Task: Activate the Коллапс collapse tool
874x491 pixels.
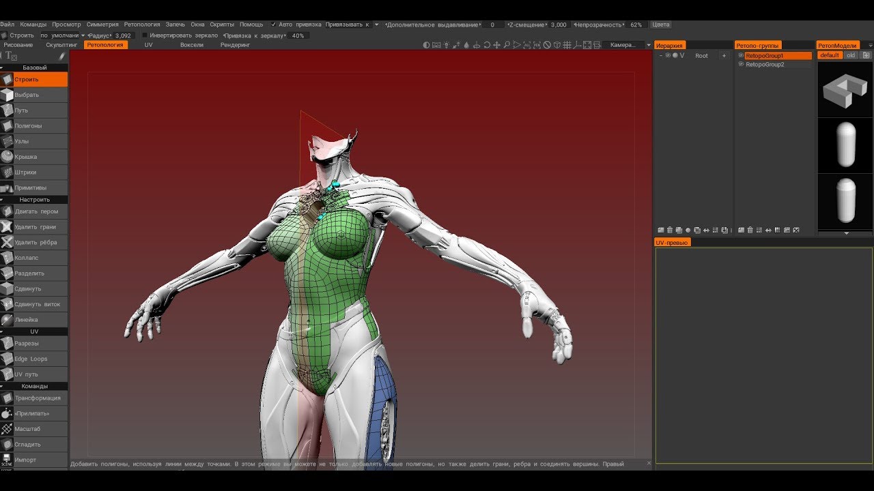Action: coord(34,258)
